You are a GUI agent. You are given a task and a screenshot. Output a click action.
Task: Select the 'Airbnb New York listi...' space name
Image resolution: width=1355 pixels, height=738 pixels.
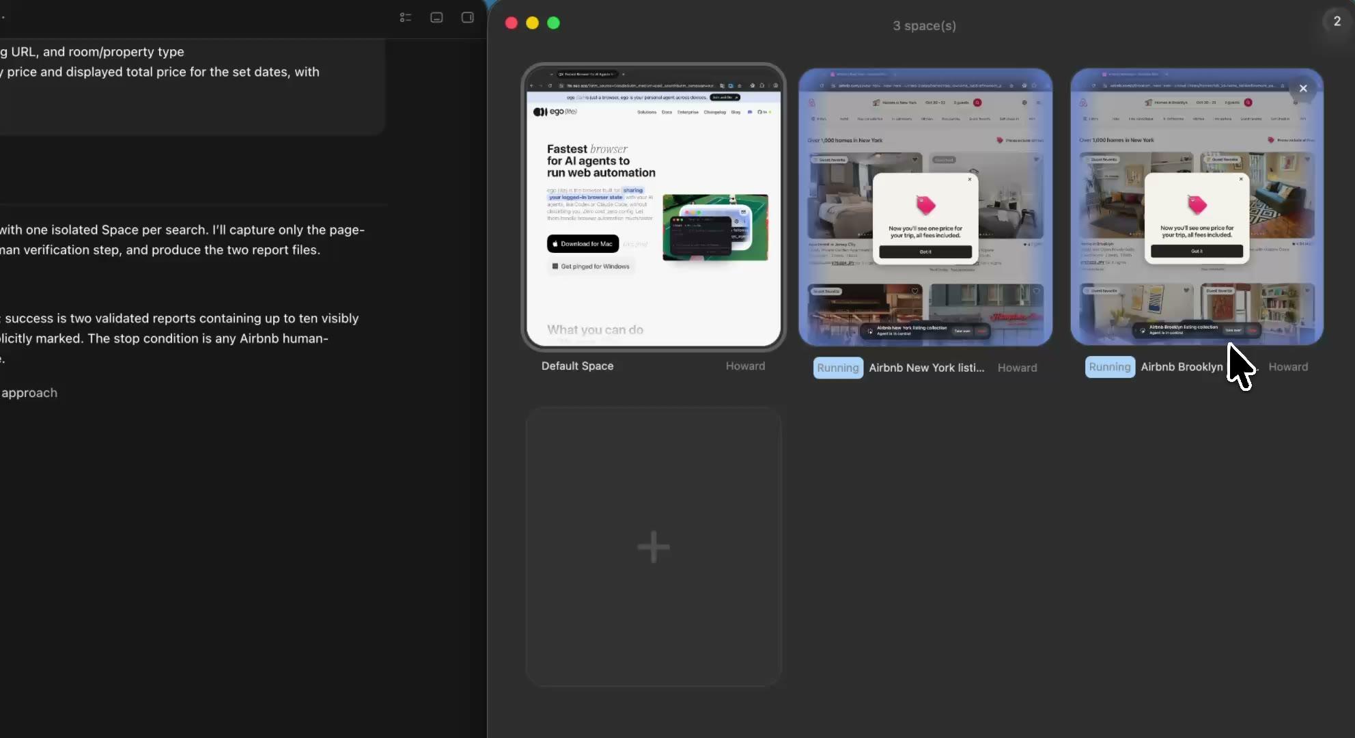927,368
